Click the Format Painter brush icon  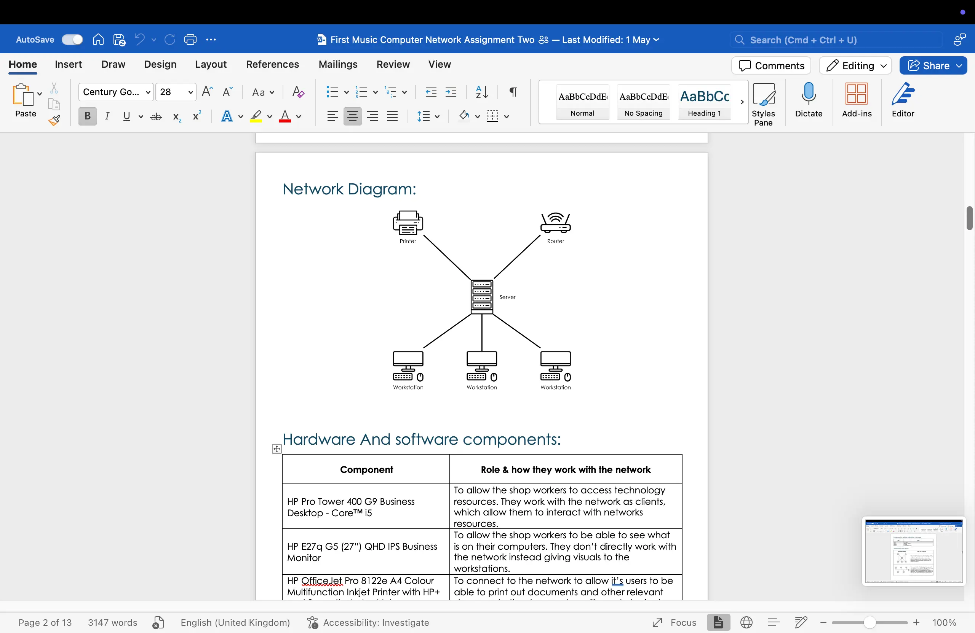[x=54, y=120]
